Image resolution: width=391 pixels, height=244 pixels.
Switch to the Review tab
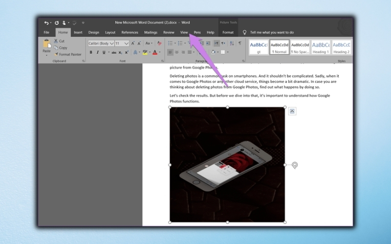[169, 32]
